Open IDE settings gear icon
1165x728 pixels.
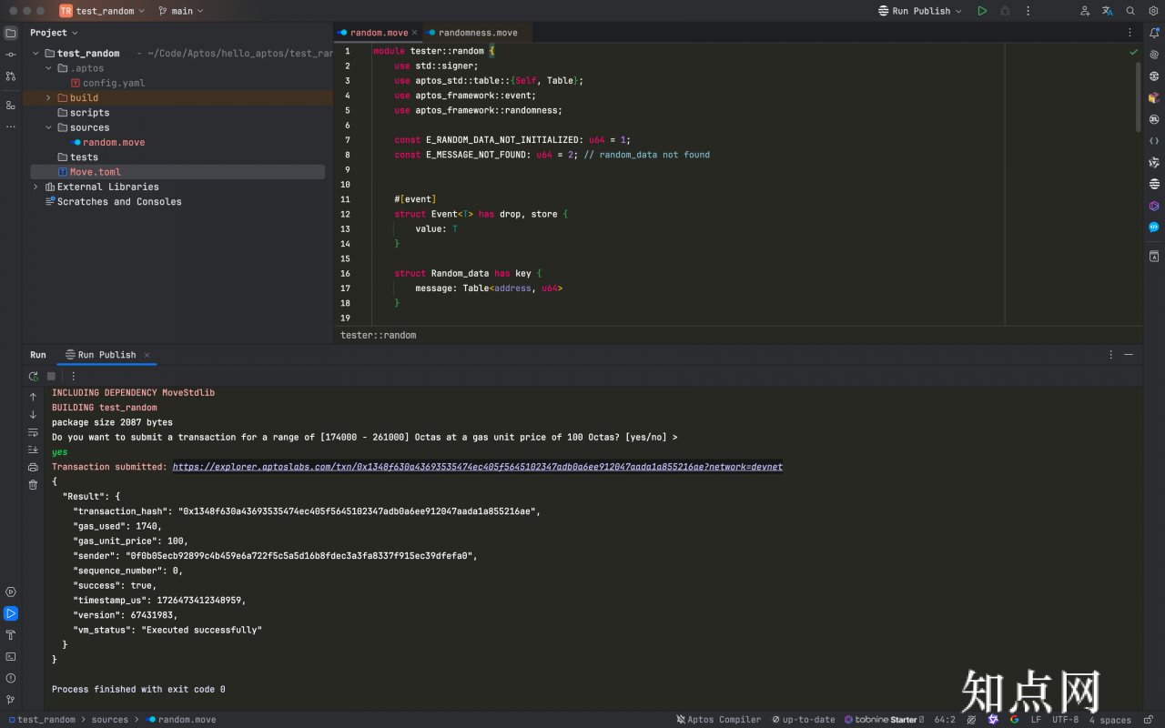(1153, 11)
